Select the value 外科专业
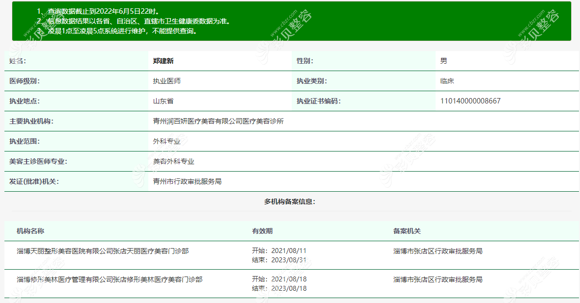Viewport: 580px width, 303px height. point(167,141)
